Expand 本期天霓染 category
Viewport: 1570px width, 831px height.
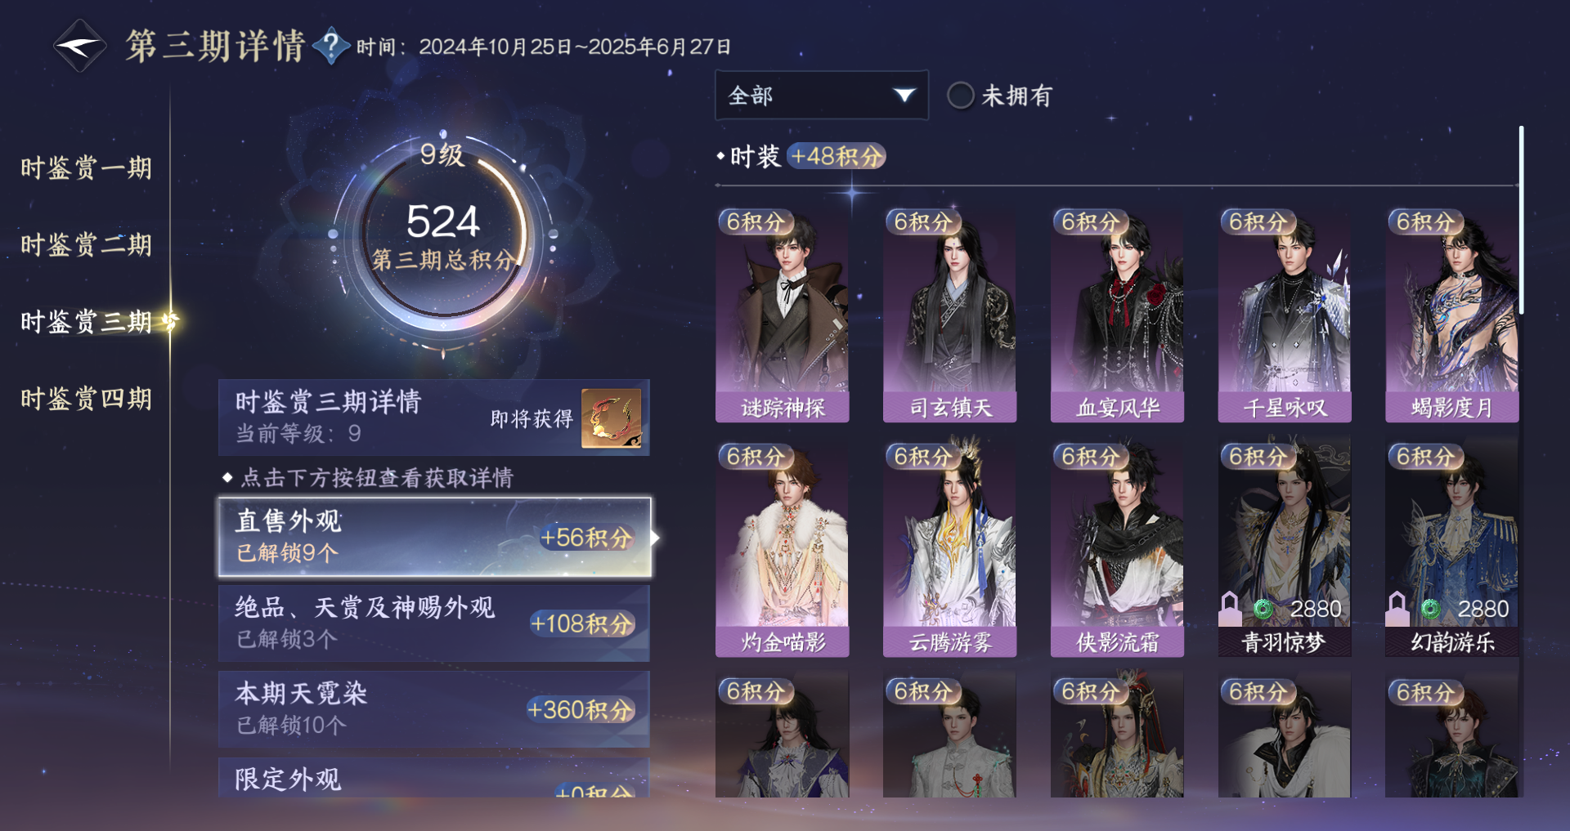(434, 708)
